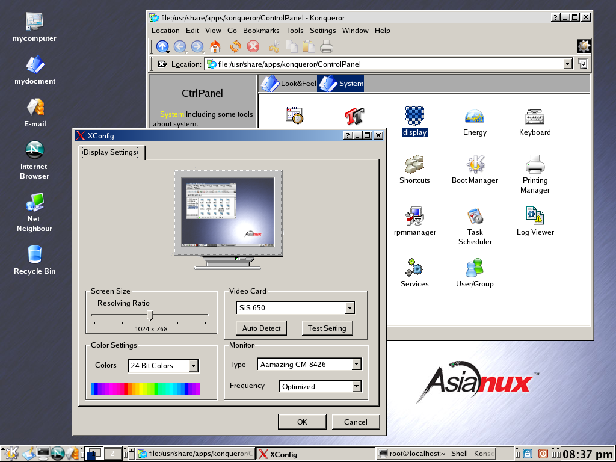Image resolution: width=616 pixels, height=462 pixels.
Task: Open the Task Scheduler icon
Action: click(475, 216)
